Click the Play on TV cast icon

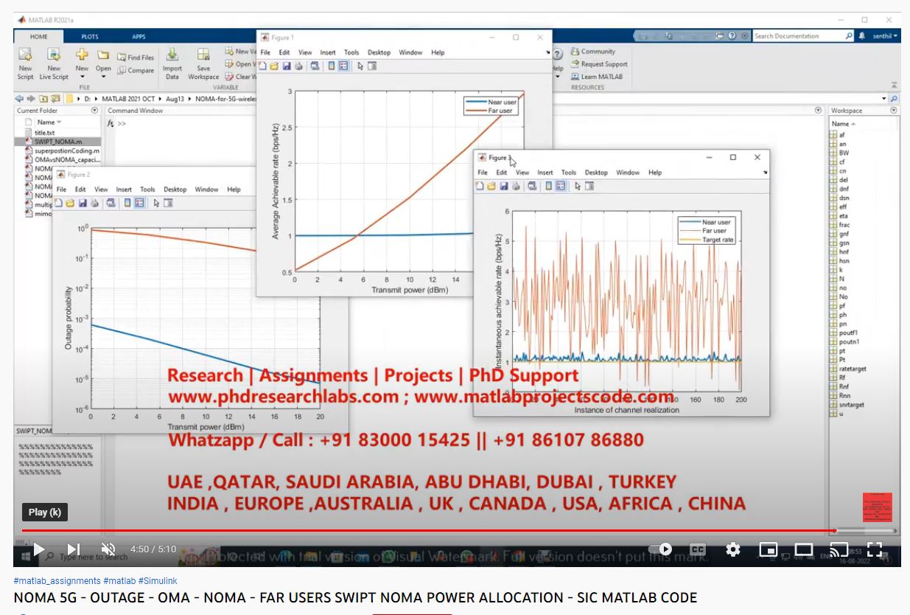pyautogui.click(x=839, y=549)
